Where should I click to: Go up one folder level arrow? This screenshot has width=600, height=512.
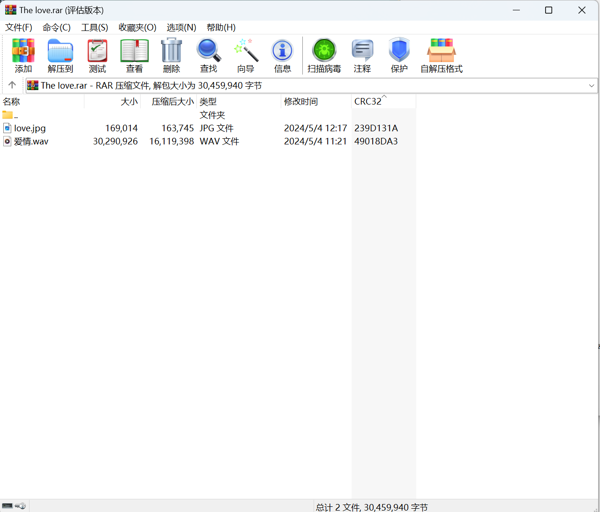(x=12, y=85)
